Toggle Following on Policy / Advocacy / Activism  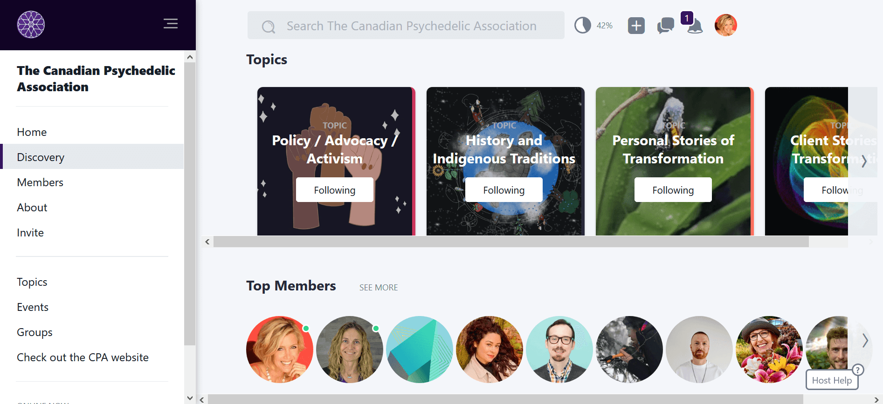(x=335, y=190)
